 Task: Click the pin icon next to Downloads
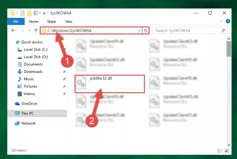point(64,72)
